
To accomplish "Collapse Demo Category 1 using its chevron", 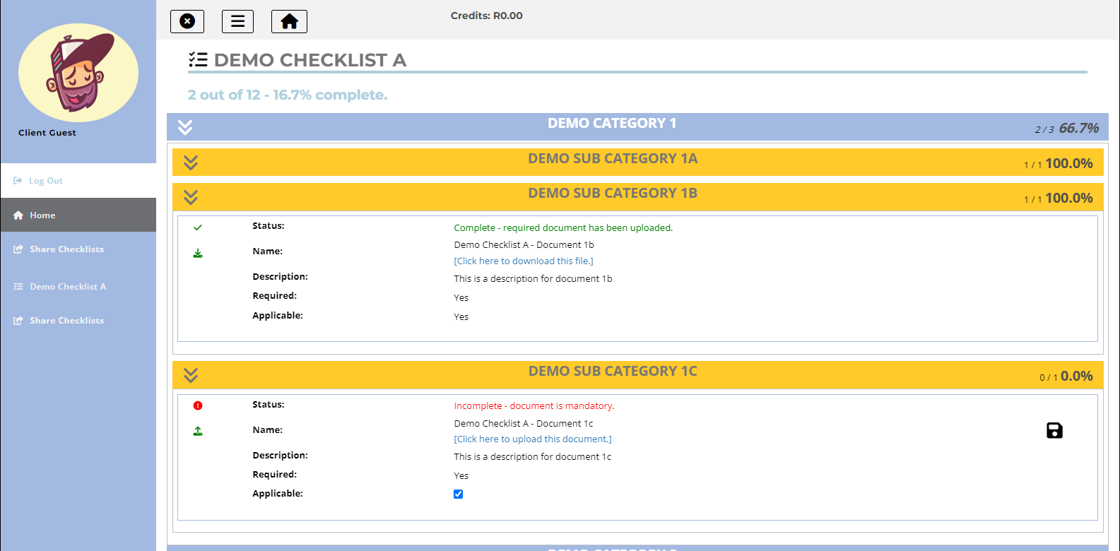I will (x=185, y=127).
